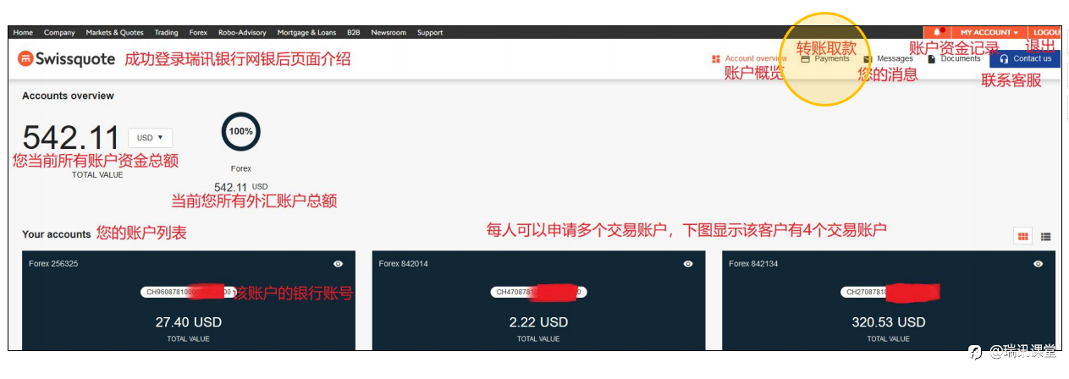Click the 27.40 USD balance

(188, 322)
